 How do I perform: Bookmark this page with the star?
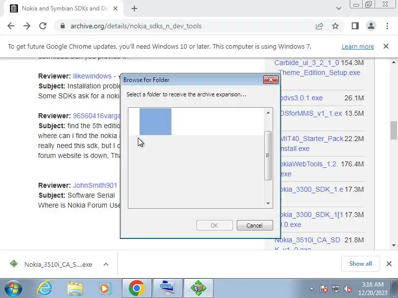coord(335,26)
